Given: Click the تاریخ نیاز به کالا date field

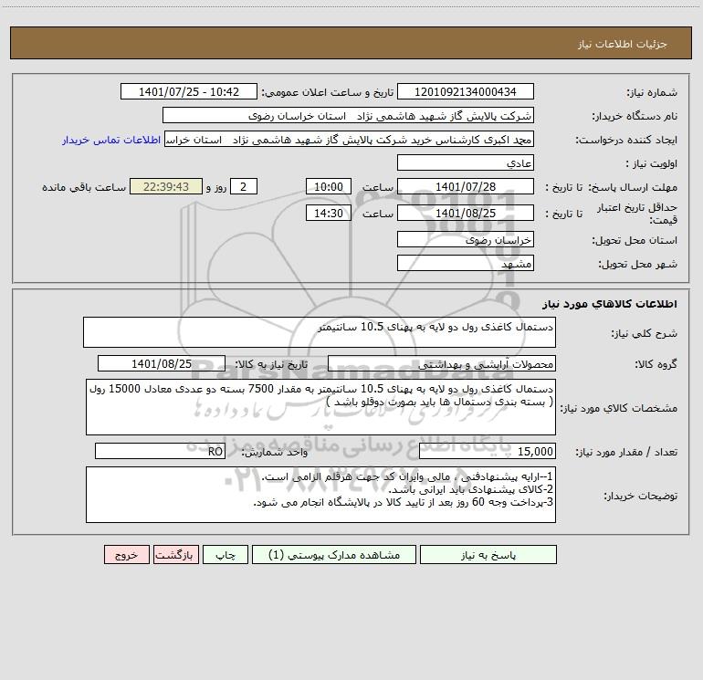Looking at the screenshot, I should click(162, 363).
